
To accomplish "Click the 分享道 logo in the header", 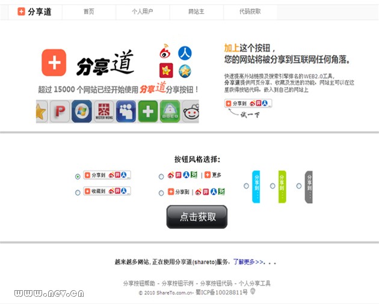I will [x=34, y=11].
